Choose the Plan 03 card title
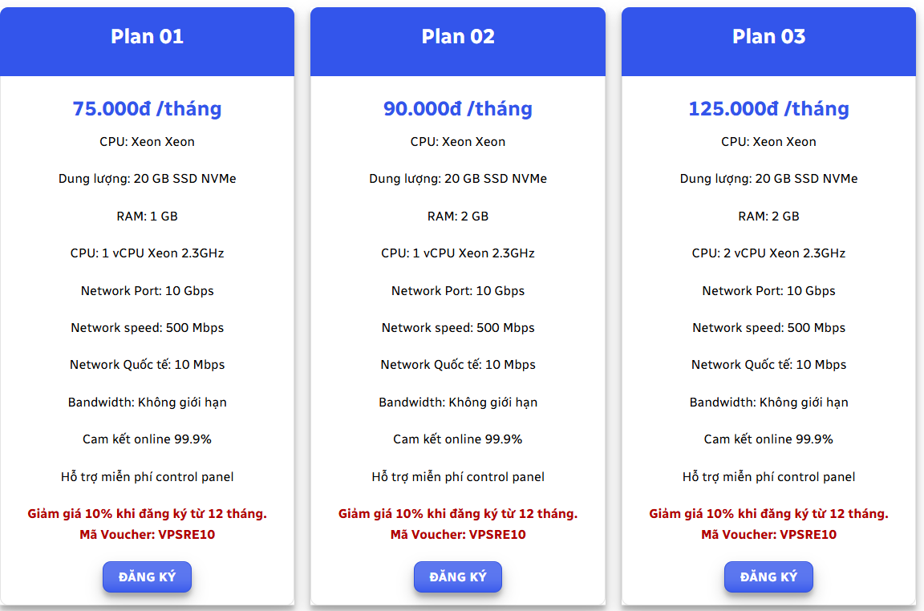Screen dimensions: 924x611 tap(768, 36)
